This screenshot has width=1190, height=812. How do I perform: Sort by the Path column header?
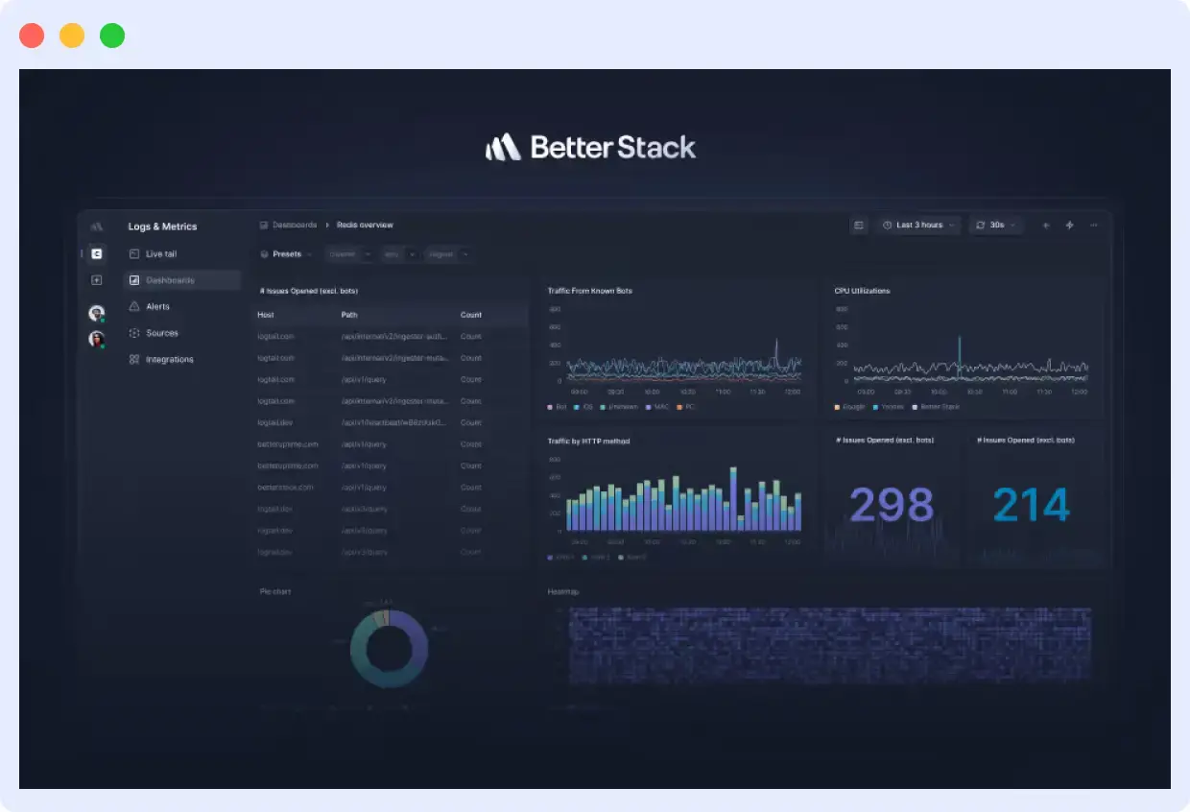click(x=349, y=315)
